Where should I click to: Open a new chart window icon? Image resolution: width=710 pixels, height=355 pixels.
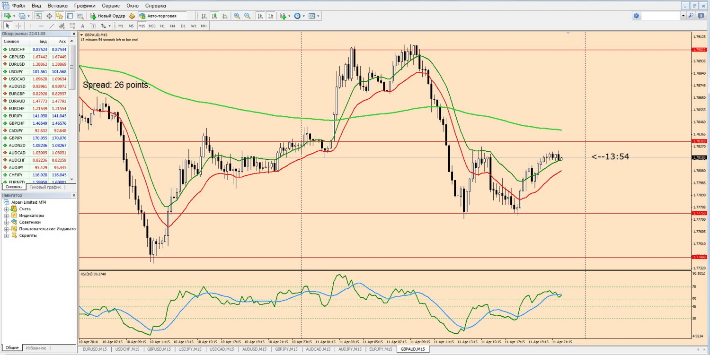(x=8, y=16)
